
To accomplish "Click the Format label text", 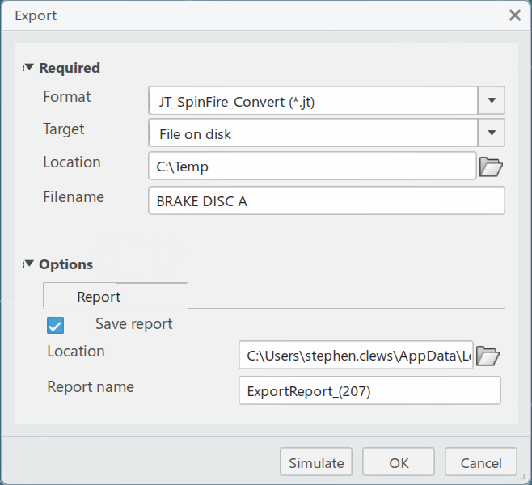I will [67, 97].
